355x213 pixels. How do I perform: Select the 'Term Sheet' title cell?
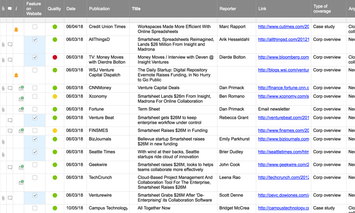click(x=173, y=110)
